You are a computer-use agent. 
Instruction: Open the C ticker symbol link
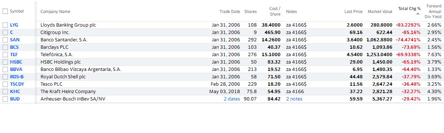[11, 33]
